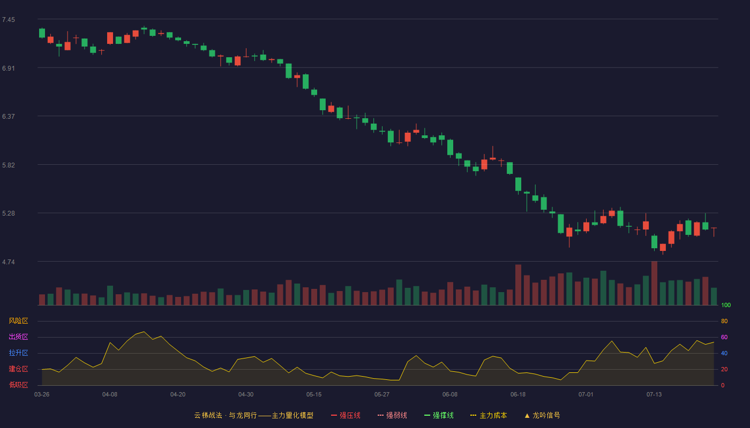This screenshot has height=428, width=750.
Task: Click the tallest volume bar near 07-13
Action: 654,283
